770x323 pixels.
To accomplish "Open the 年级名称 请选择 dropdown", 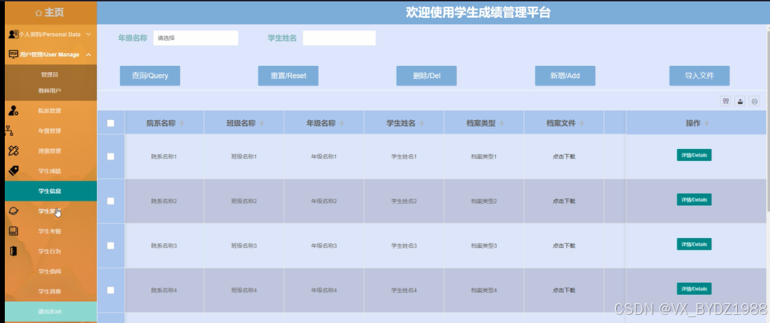I will coord(196,38).
